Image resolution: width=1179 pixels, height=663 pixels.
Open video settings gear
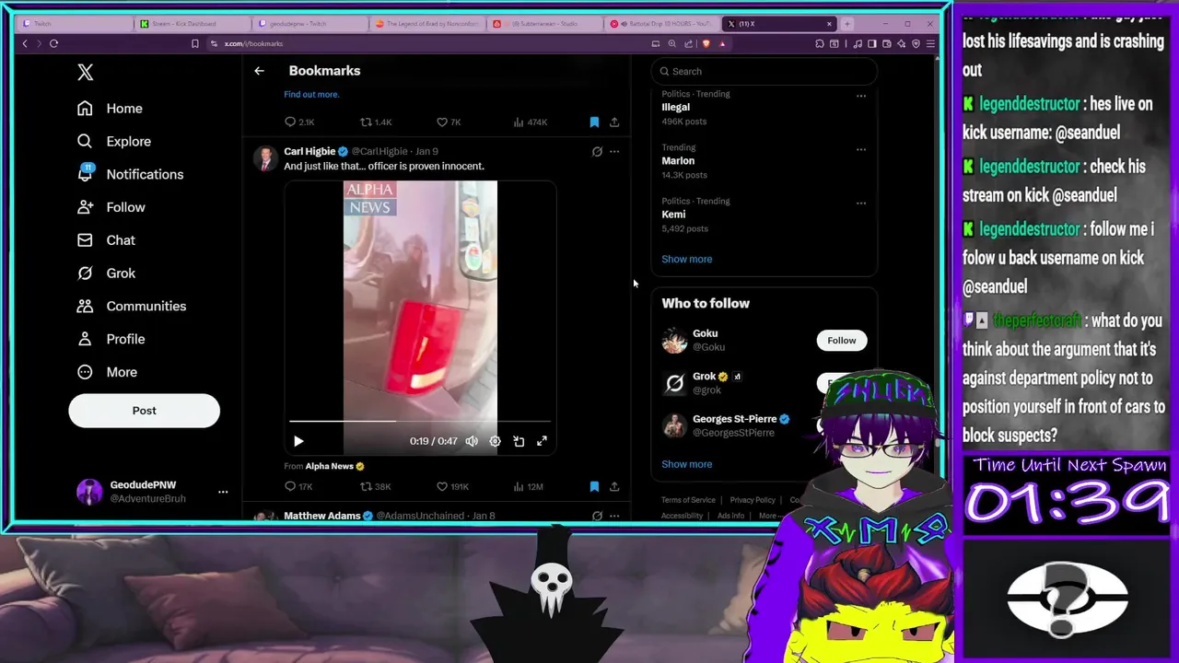(x=495, y=441)
